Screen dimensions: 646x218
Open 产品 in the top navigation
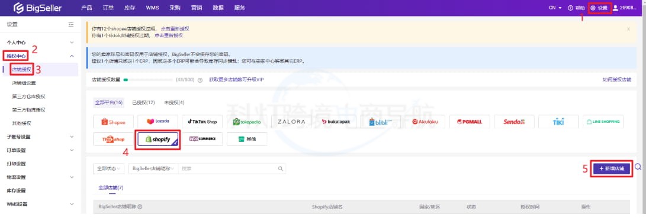[x=86, y=8]
